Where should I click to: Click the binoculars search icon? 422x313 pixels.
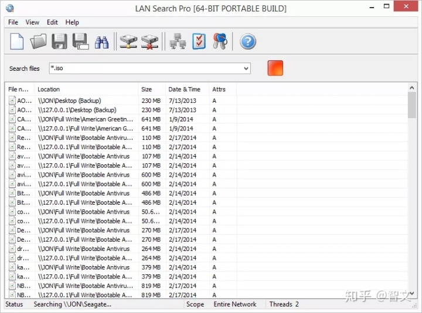pyautogui.click(x=102, y=42)
